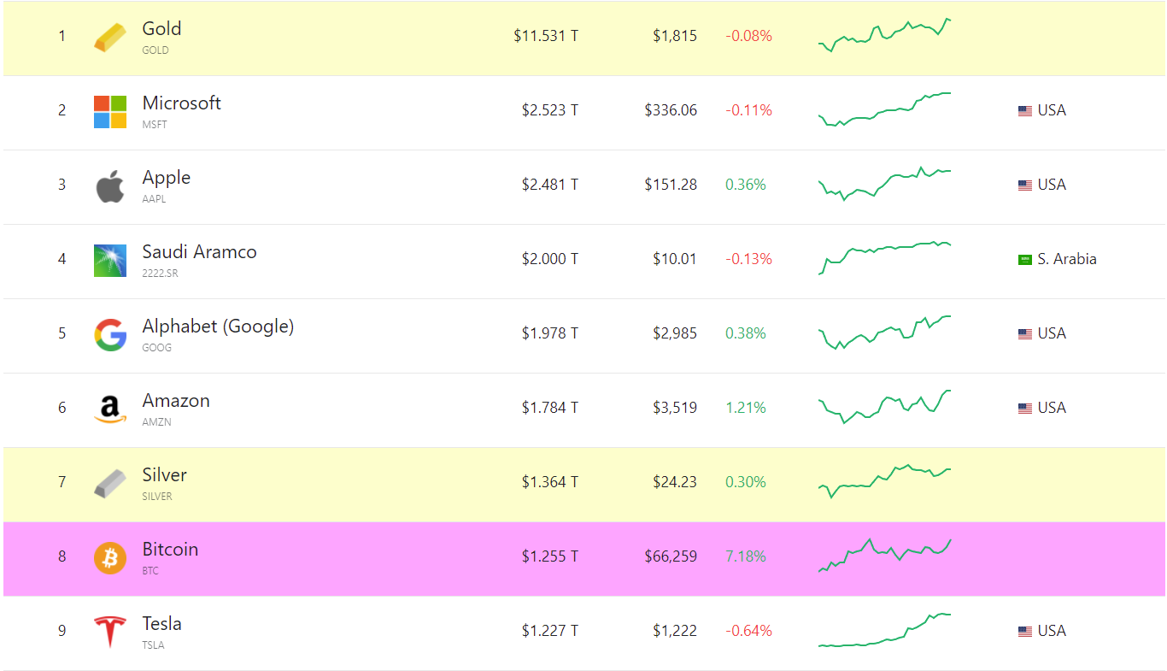
Task: Click the USA flag in Apple row
Action: 1025,185
